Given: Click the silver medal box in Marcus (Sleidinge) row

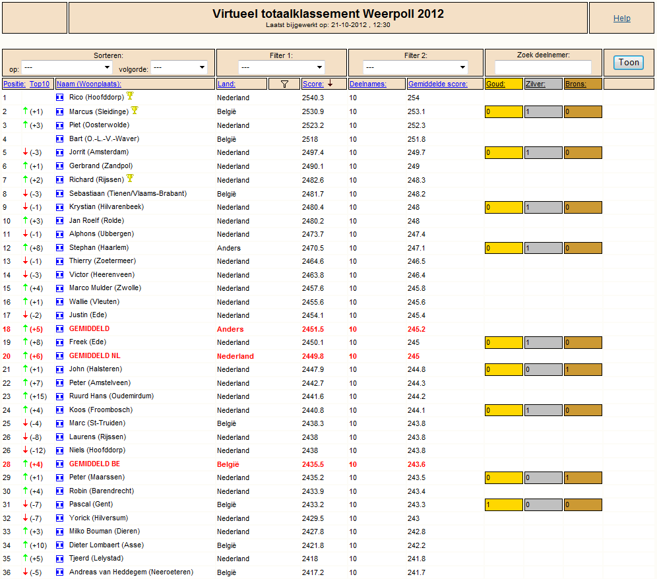Looking at the screenshot, I should pos(543,112).
